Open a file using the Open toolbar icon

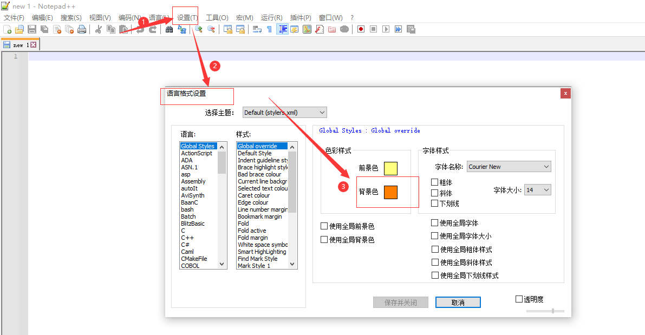(20, 29)
